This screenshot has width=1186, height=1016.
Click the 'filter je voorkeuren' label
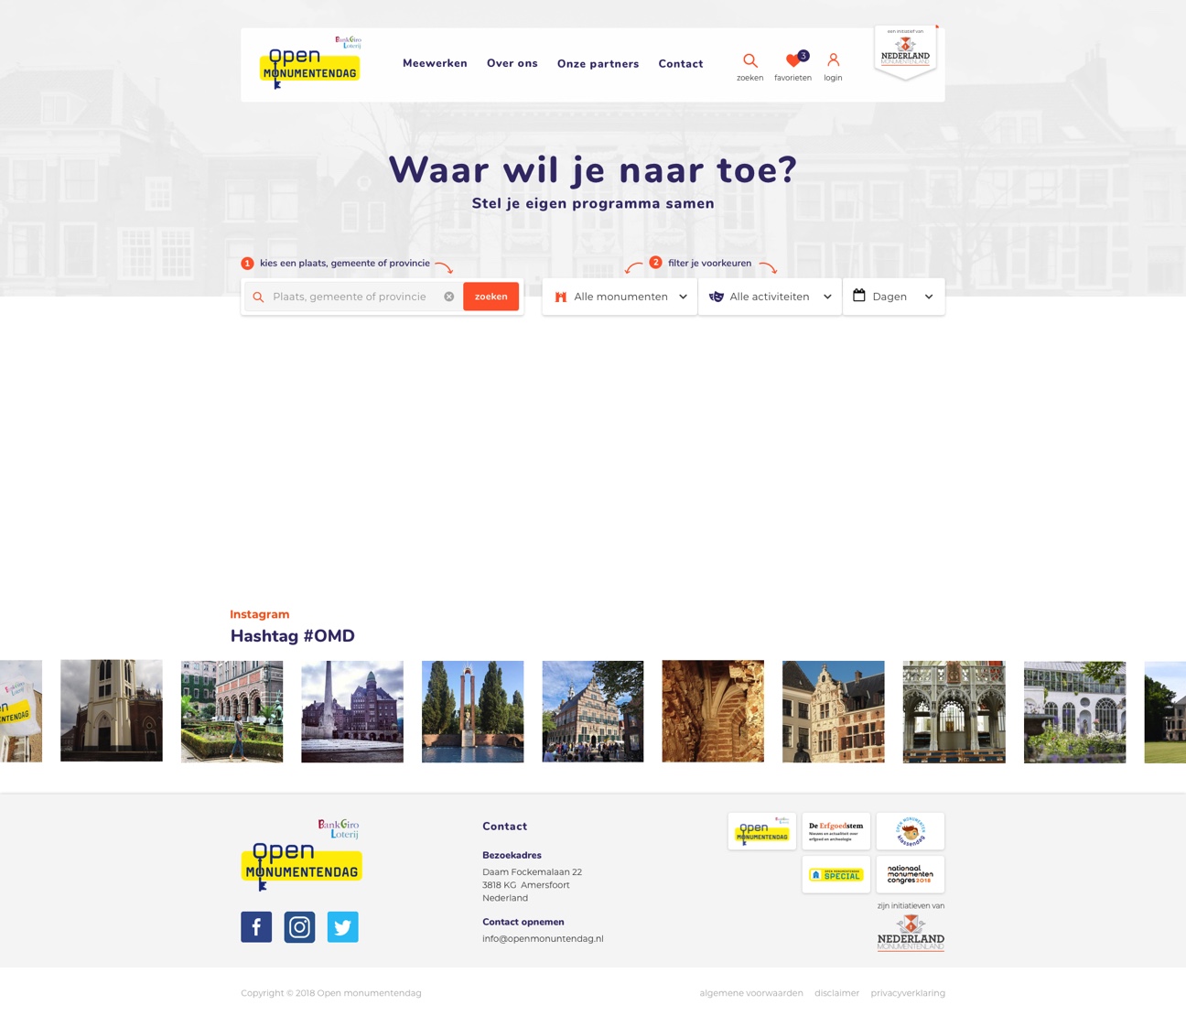click(710, 264)
